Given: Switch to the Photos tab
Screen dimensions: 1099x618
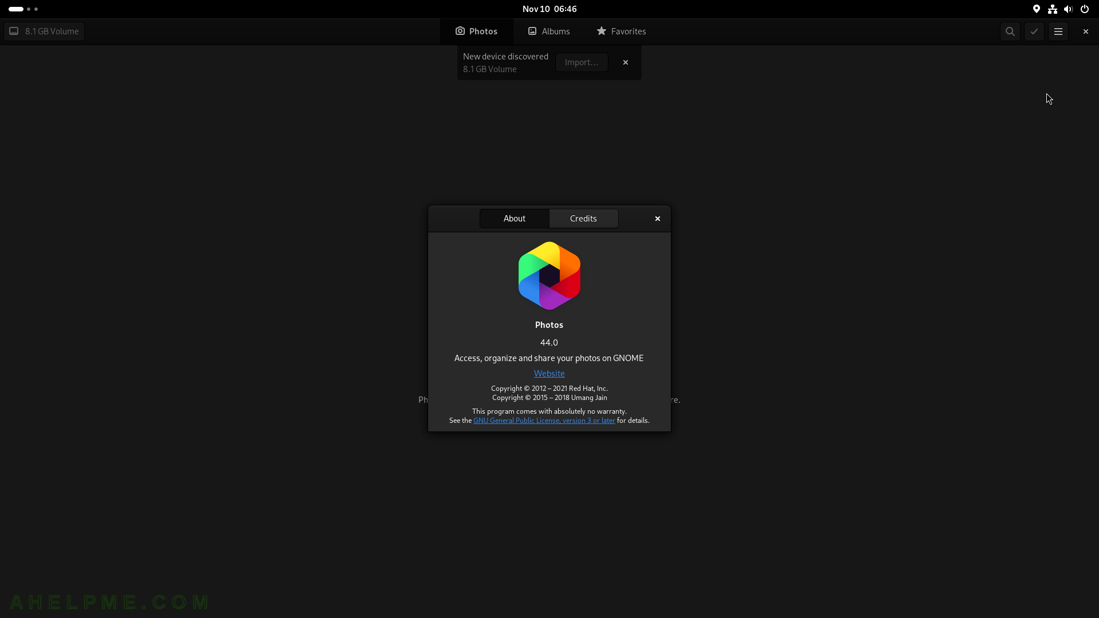Looking at the screenshot, I should coord(476,31).
